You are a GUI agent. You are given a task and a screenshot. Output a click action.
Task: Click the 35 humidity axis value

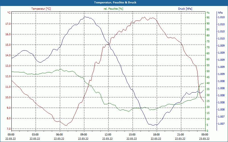[208, 89]
